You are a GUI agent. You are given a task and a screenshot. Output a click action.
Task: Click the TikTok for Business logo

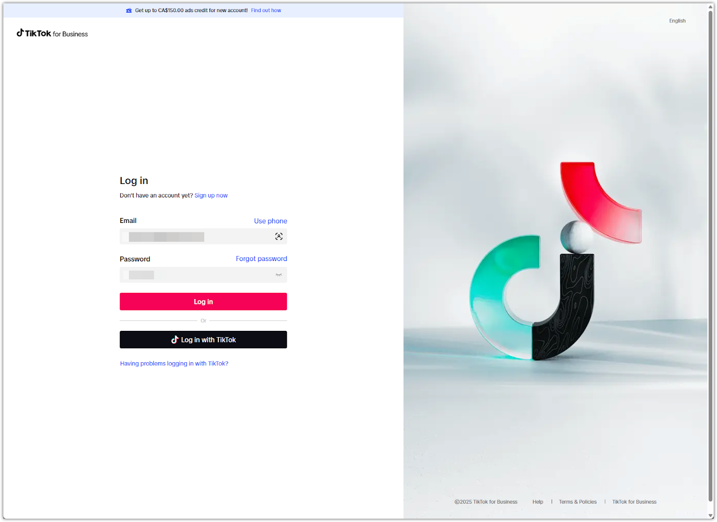tap(52, 34)
